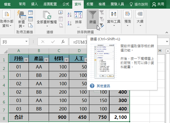Open the 人工 column filter dropdown
Viewport: 170px width, 123px height.
[86, 60]
